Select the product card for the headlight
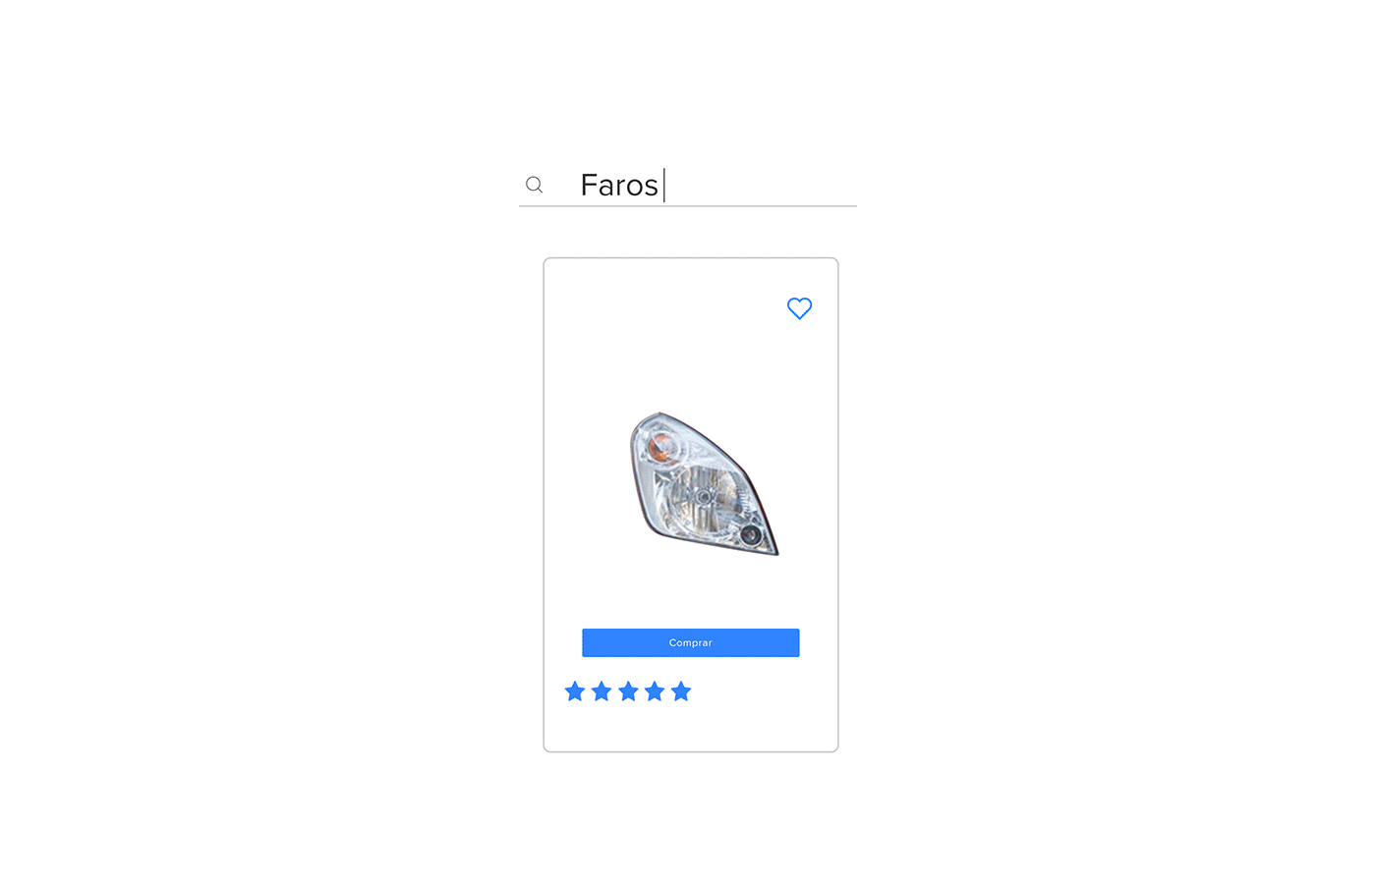 click(691, 505)
